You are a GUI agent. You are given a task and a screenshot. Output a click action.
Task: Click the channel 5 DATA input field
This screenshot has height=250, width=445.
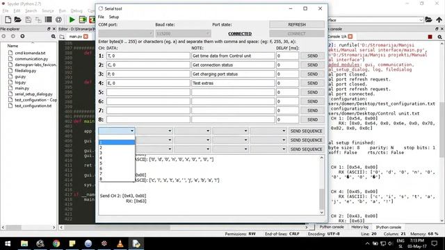(148, 92)
